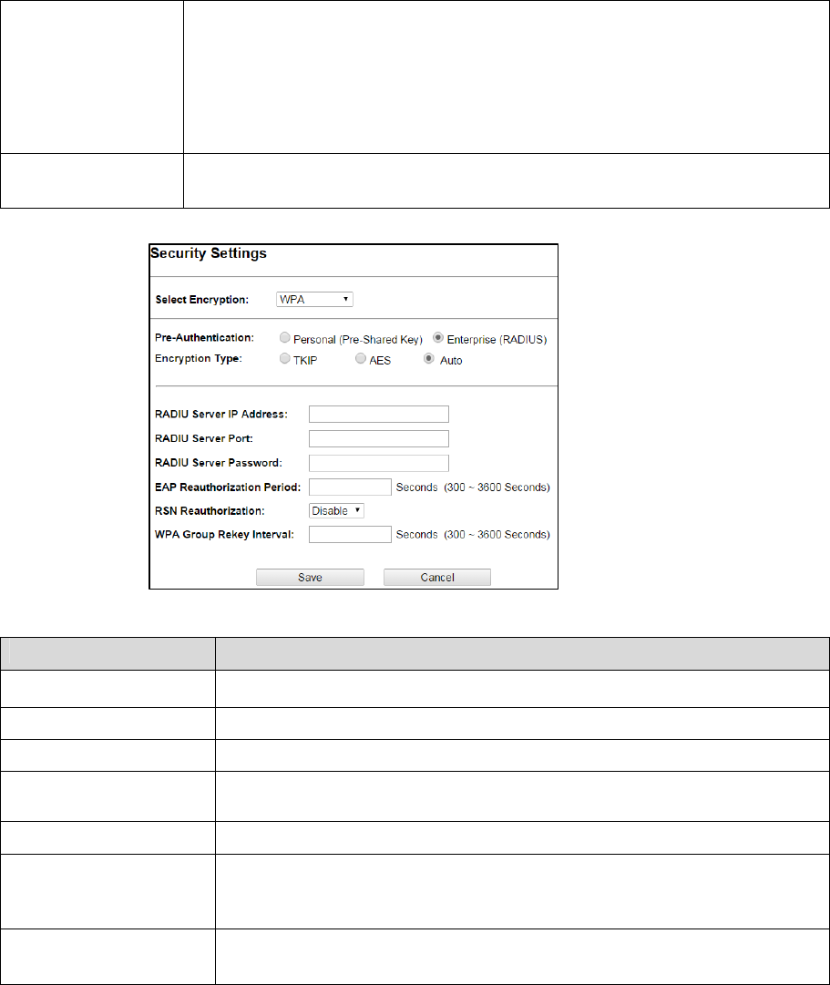Click the EAP Reauthorization Period field
Viewport: 830px width, 985px height.
(x=350, y=487)
